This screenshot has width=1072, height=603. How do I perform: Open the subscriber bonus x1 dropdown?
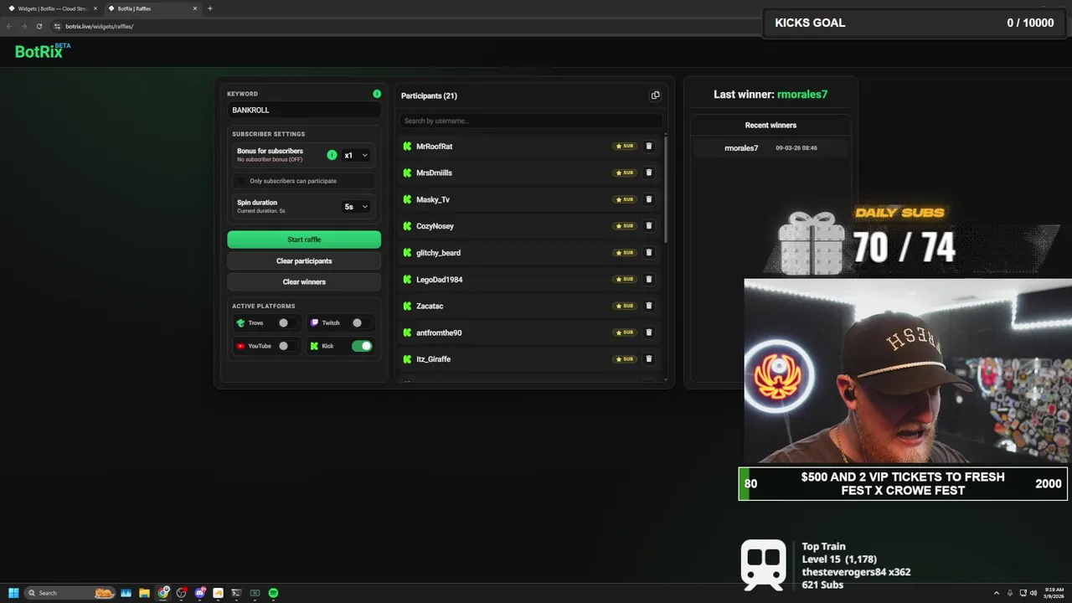pos(356,155)
